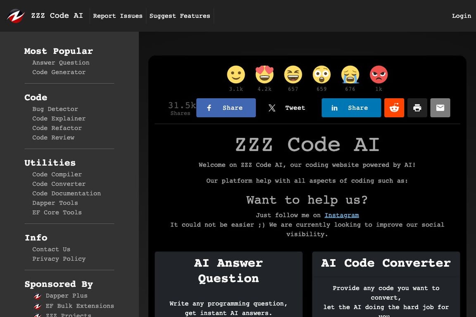The image size is (476, 317).
Task: Click the 31.5k Shares counter
Action: 181,108
